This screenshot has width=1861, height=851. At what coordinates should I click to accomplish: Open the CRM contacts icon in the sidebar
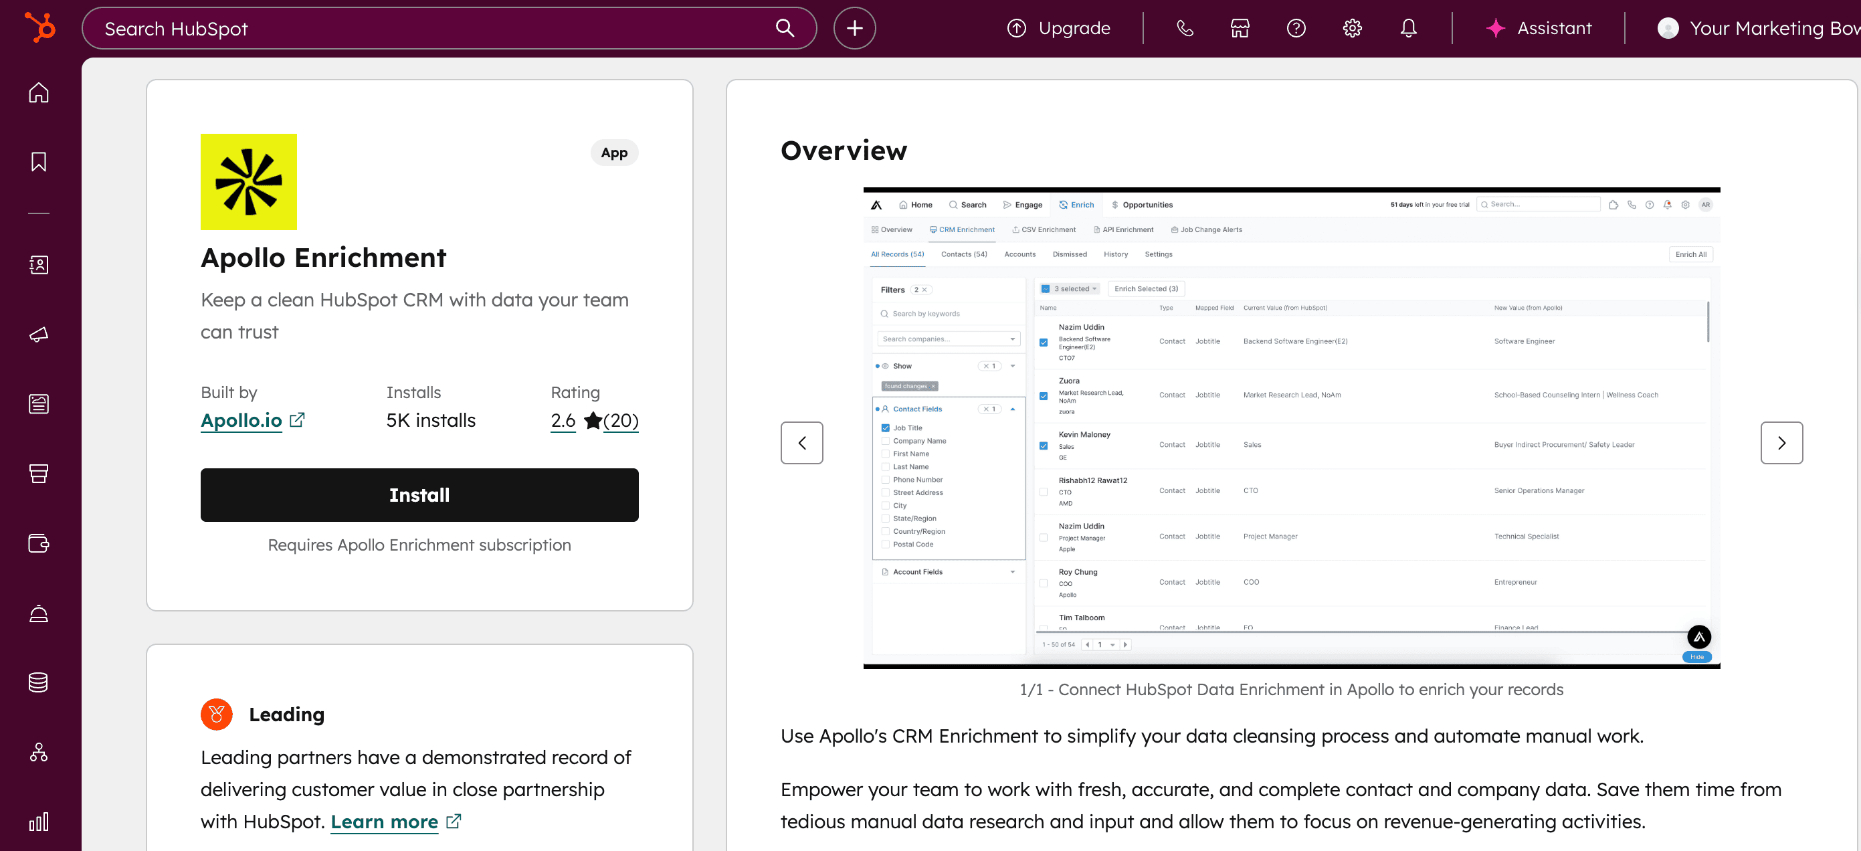[38, 264]
